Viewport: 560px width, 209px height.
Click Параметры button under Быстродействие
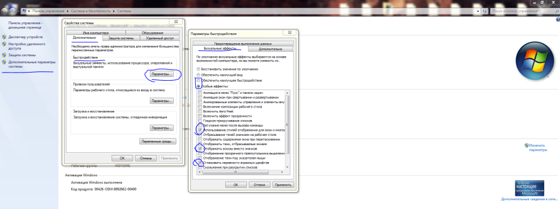(161, 74)
